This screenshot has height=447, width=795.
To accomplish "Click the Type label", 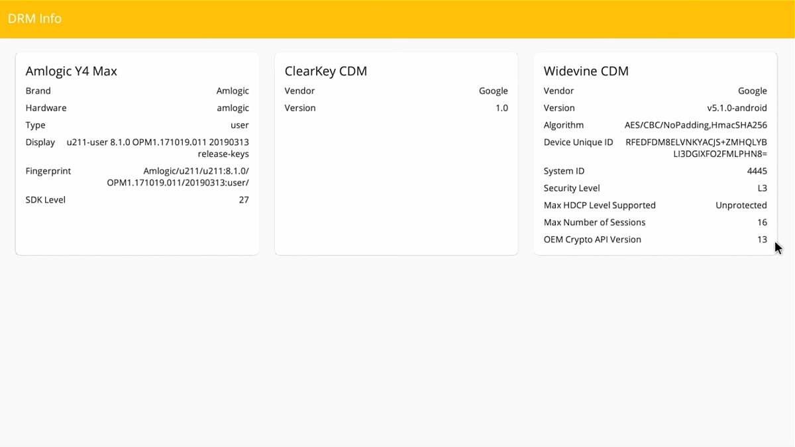I will [36, 125].
